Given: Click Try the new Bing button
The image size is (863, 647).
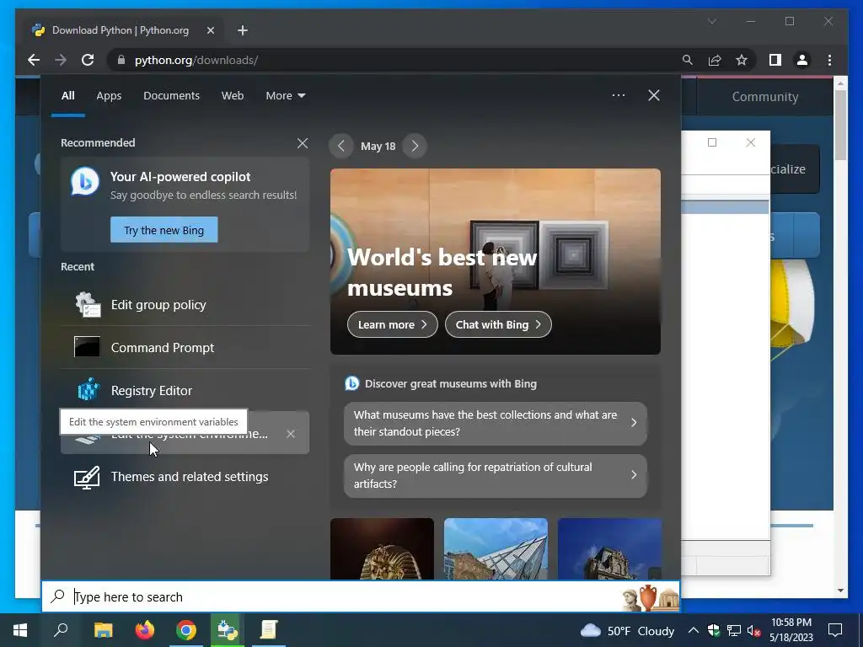Looking at the screenshot, I should (x=164, y=230).
